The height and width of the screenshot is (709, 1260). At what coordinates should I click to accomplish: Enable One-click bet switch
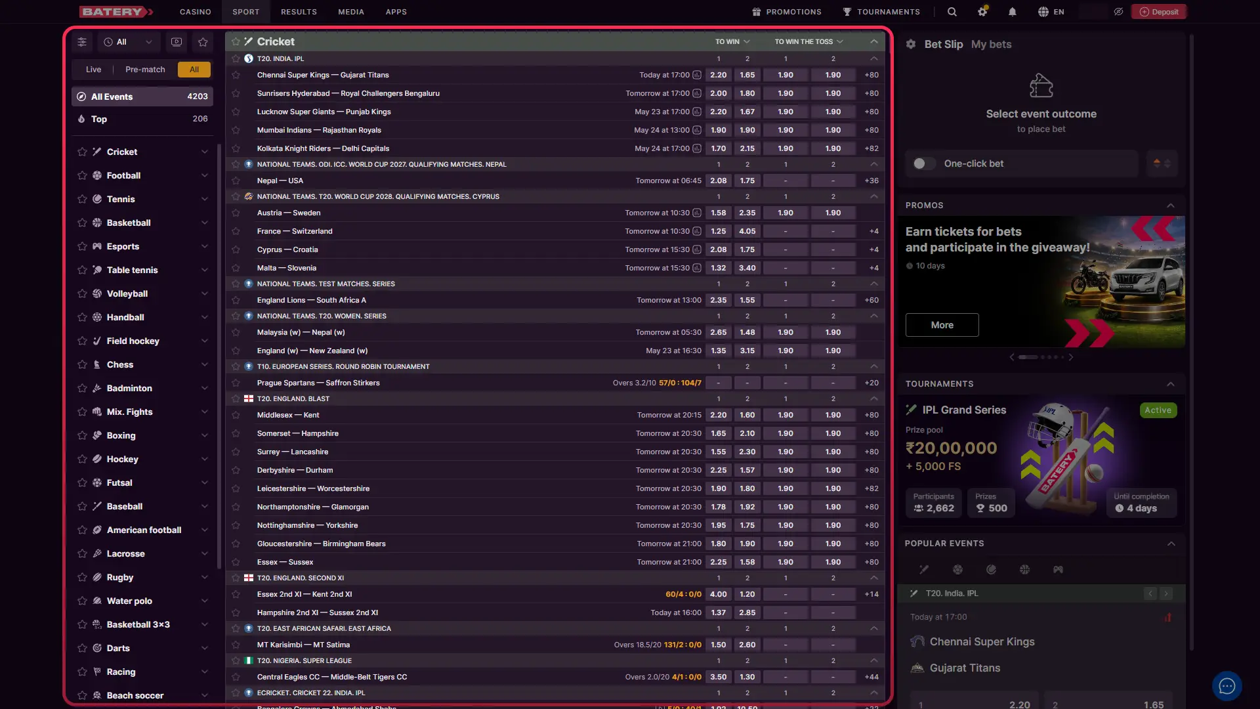pos(923,163)
